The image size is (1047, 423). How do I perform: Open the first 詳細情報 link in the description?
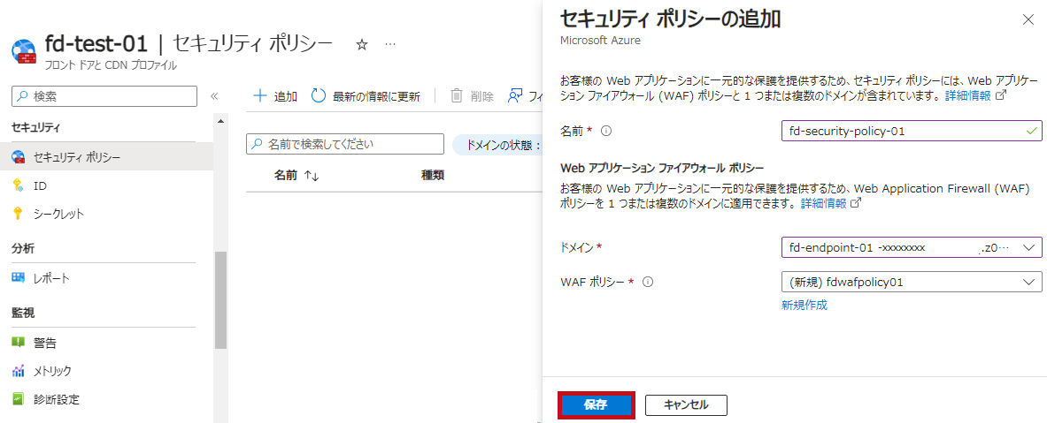tap(968, 96)
